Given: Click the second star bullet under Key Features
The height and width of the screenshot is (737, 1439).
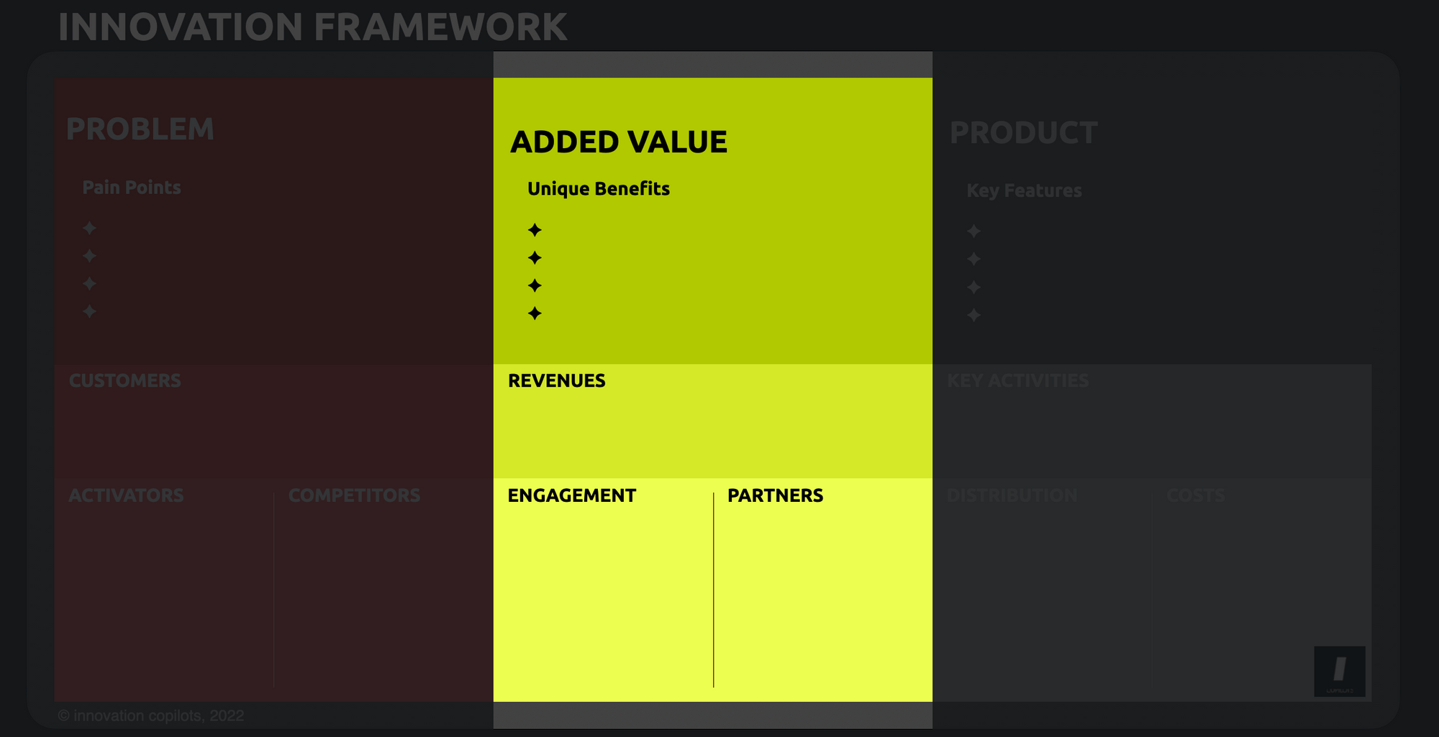Looking at the screenshot, I should click(973, 259).
